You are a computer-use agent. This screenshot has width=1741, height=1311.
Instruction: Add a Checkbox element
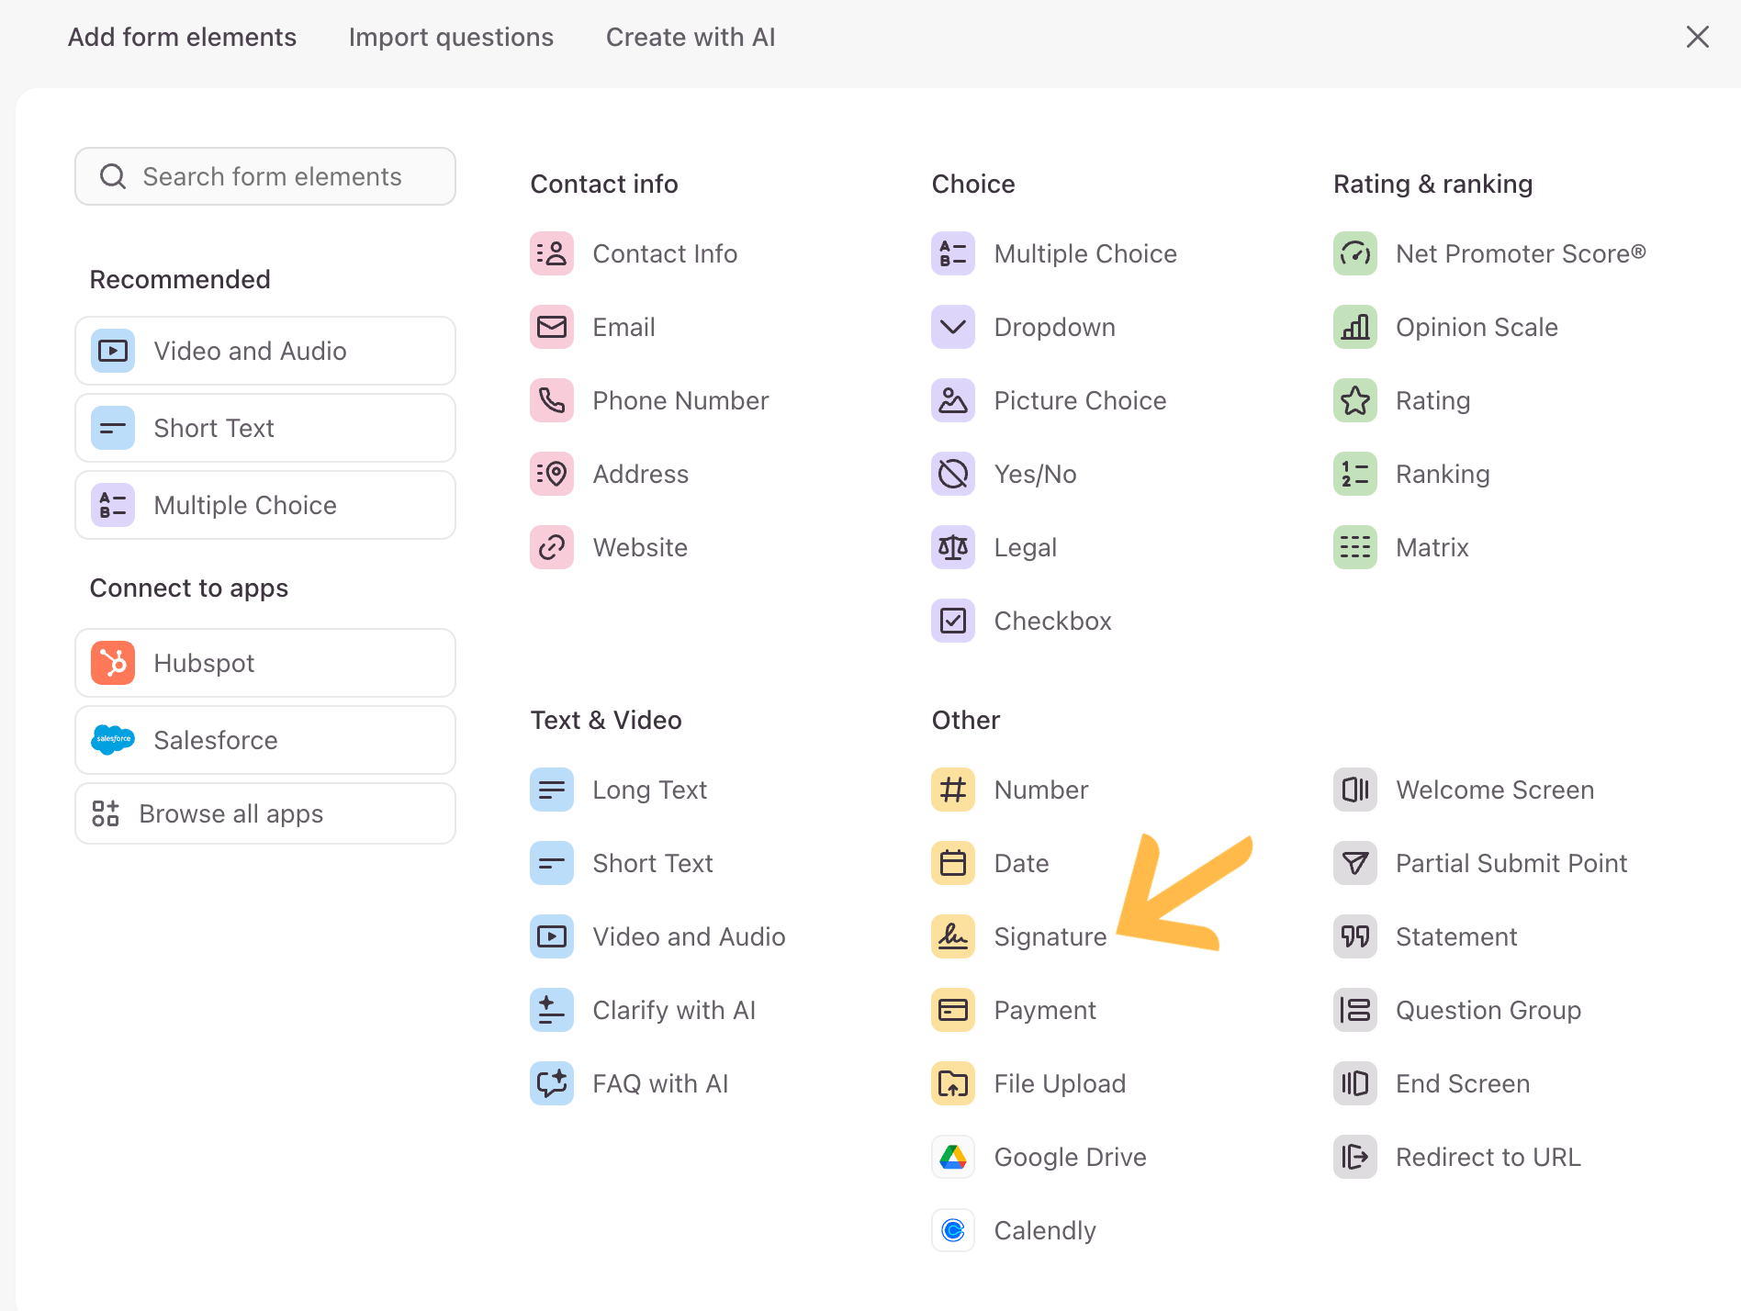click(1051, 621)
